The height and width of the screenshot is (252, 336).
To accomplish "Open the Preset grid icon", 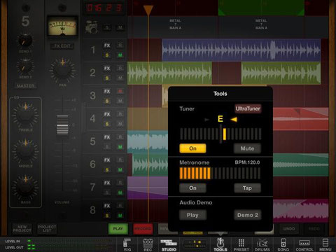I will click(241, 244).
